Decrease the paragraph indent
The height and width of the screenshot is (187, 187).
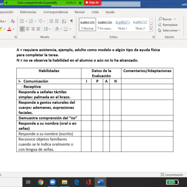[x=51, y=21]
